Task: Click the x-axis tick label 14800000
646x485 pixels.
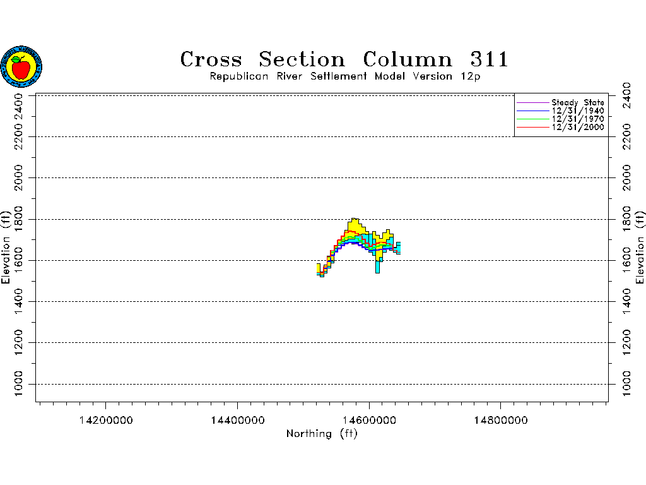Action: click(500, 420)
